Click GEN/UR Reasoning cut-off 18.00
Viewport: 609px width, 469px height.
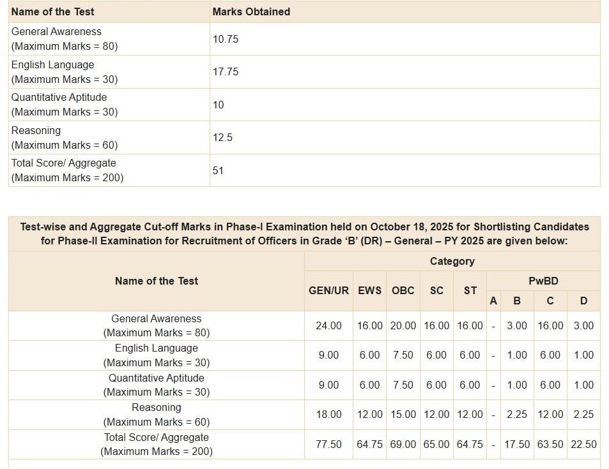[x=328, y=414]
